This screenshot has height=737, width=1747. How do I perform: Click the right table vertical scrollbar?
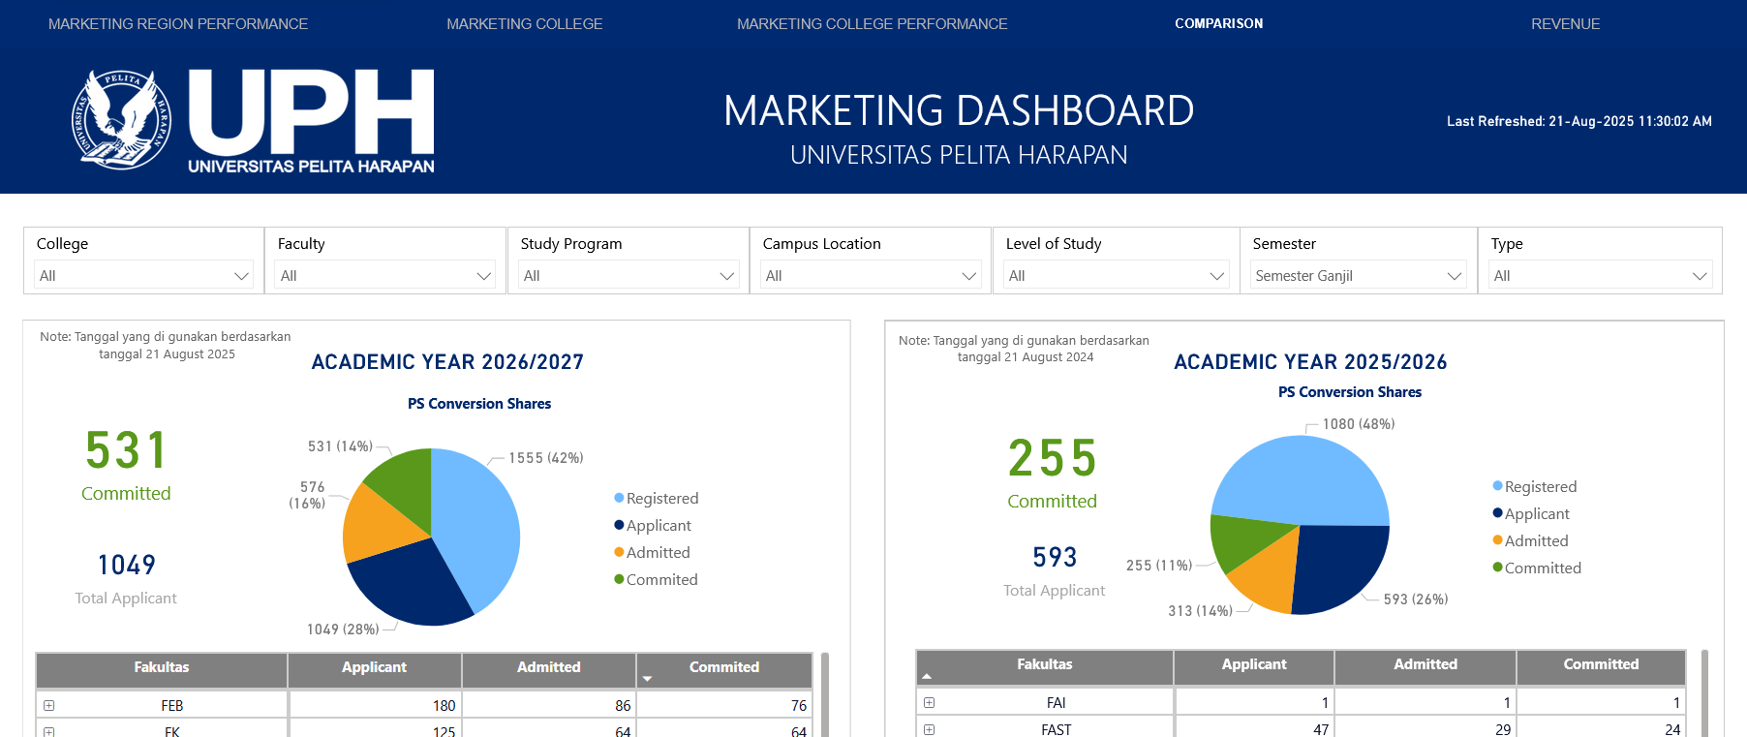click(x=1704, y=693)
